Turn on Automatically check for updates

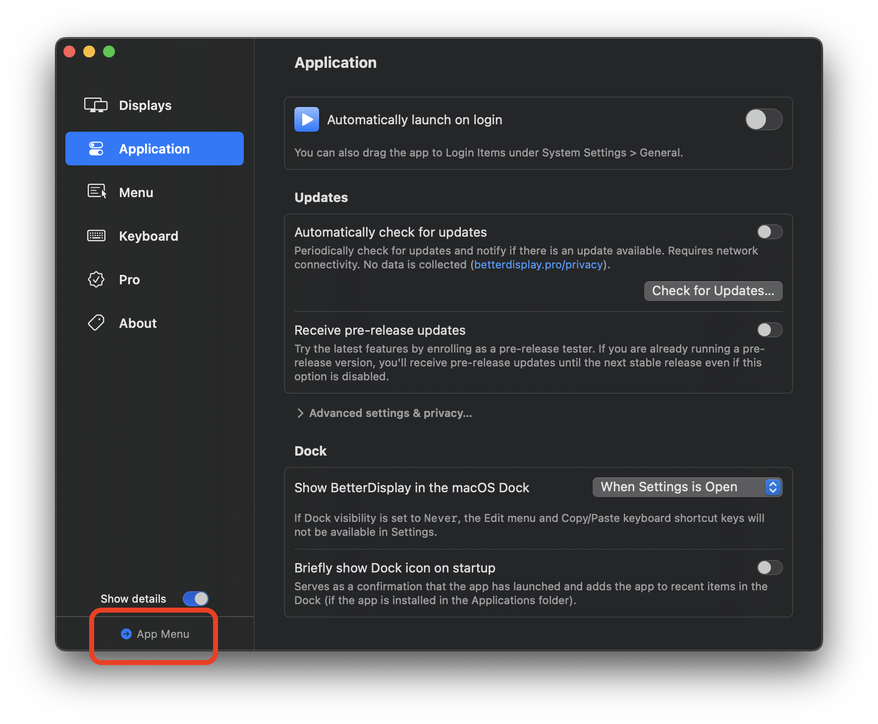pos(769,232)
